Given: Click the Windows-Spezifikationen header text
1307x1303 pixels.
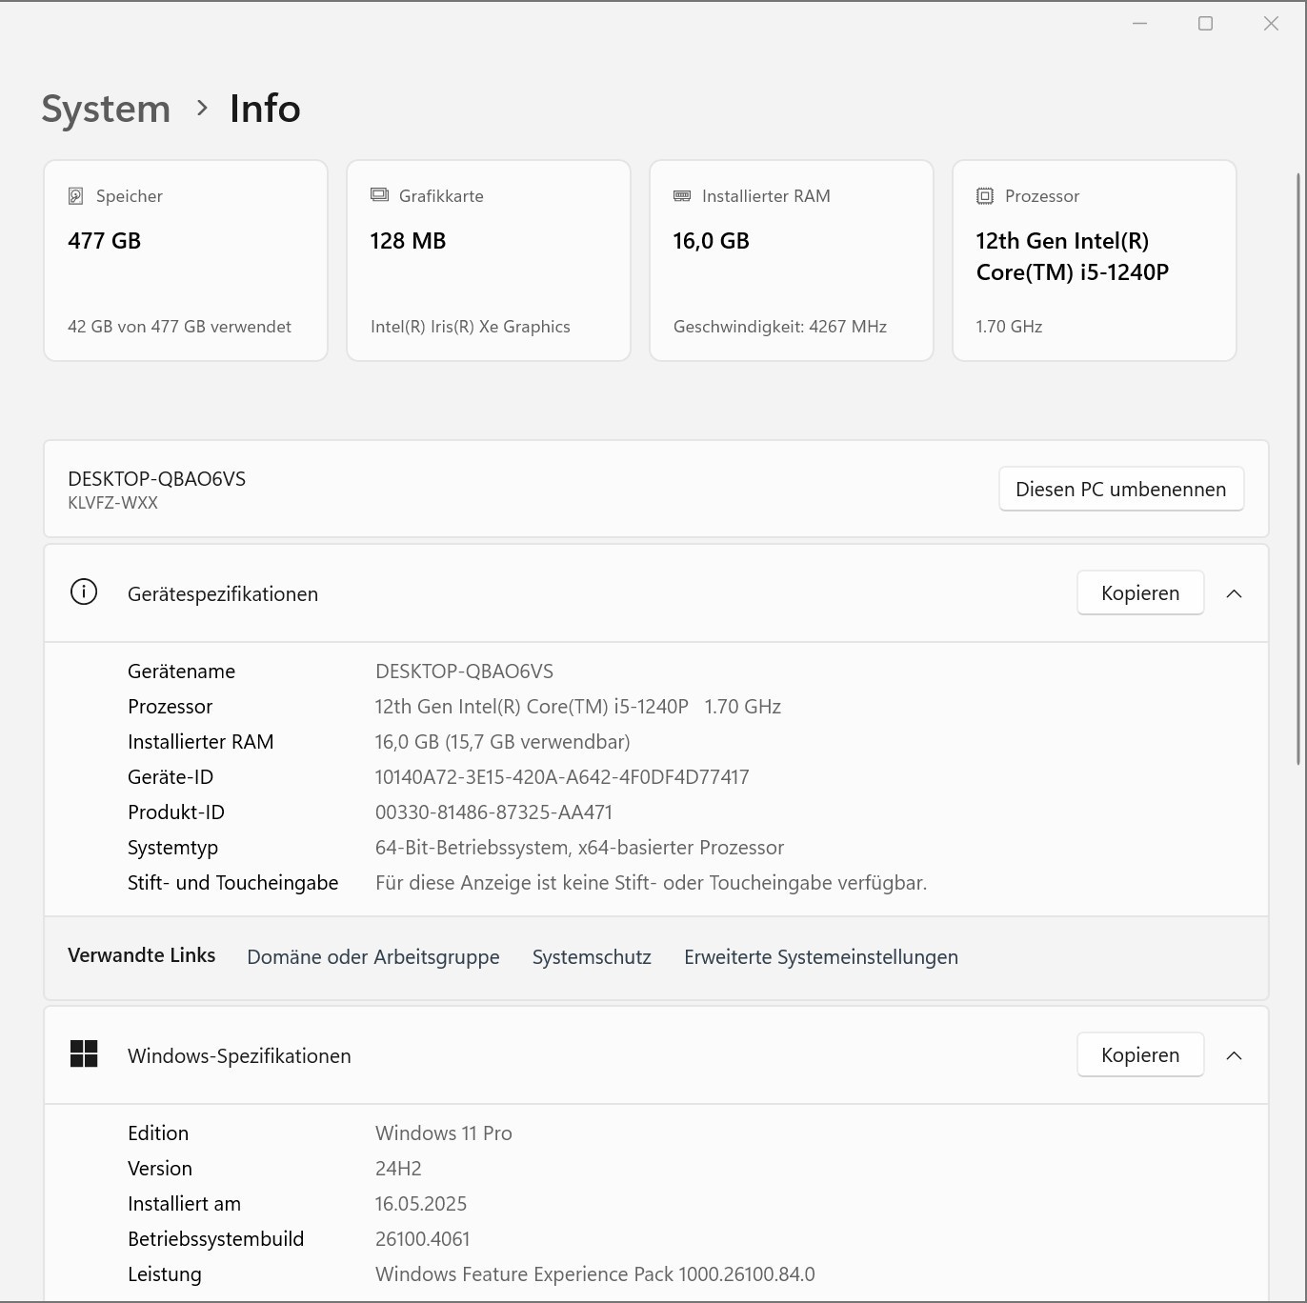Looking at the screenshot, I should point(239,1056).
